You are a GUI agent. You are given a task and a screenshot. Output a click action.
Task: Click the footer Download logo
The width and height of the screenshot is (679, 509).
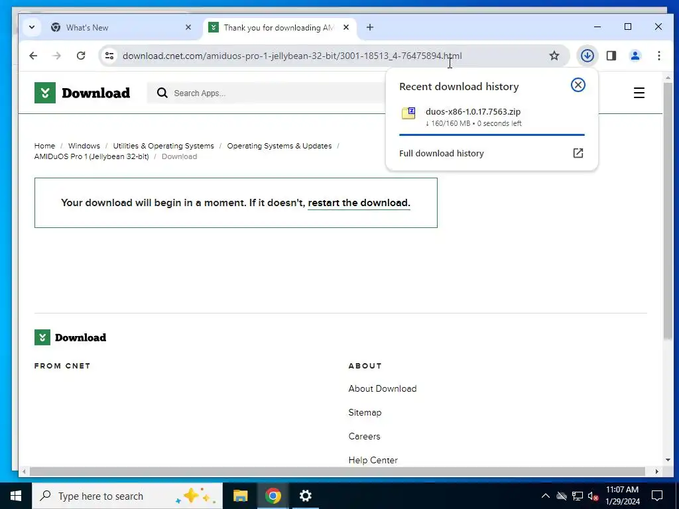(70, 337)
